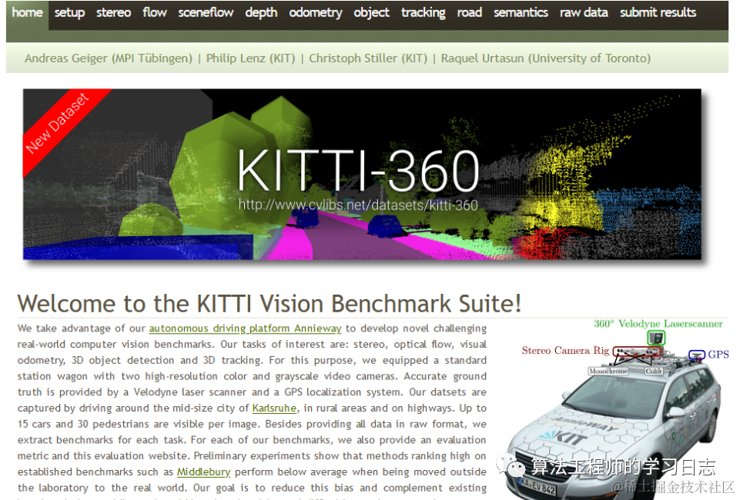Click the cvlibs.net/datasets/kitti-360 URL text in banner
This screenshot has height=500, width=740.
[358, 205]
